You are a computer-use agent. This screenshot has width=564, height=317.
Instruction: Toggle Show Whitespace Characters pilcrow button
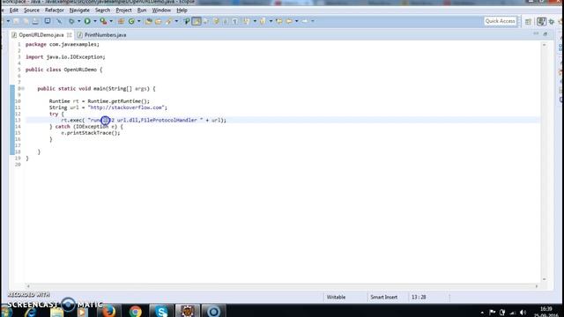point(235,21)
